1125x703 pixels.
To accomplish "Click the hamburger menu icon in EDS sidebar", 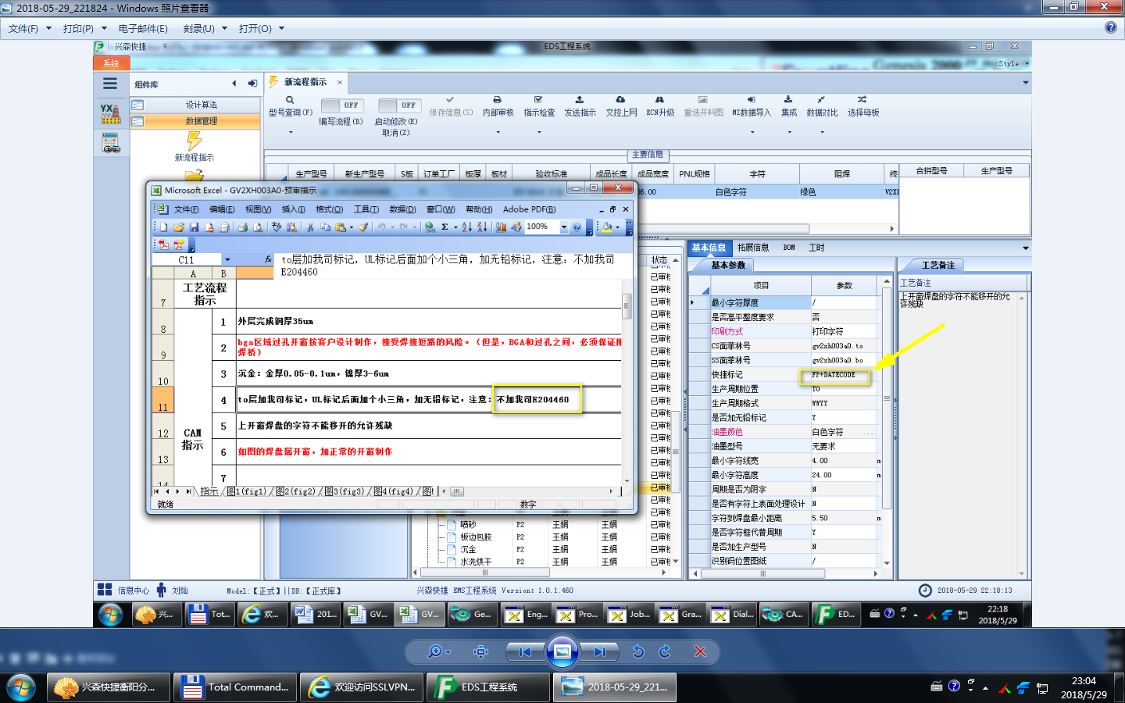I will 110,84.
